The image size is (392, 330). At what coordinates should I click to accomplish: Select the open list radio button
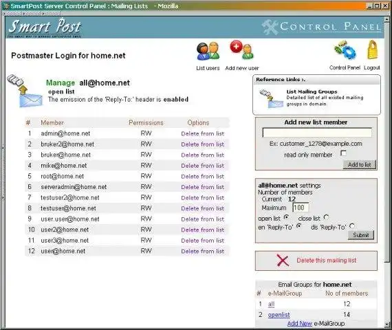point(287,217)
